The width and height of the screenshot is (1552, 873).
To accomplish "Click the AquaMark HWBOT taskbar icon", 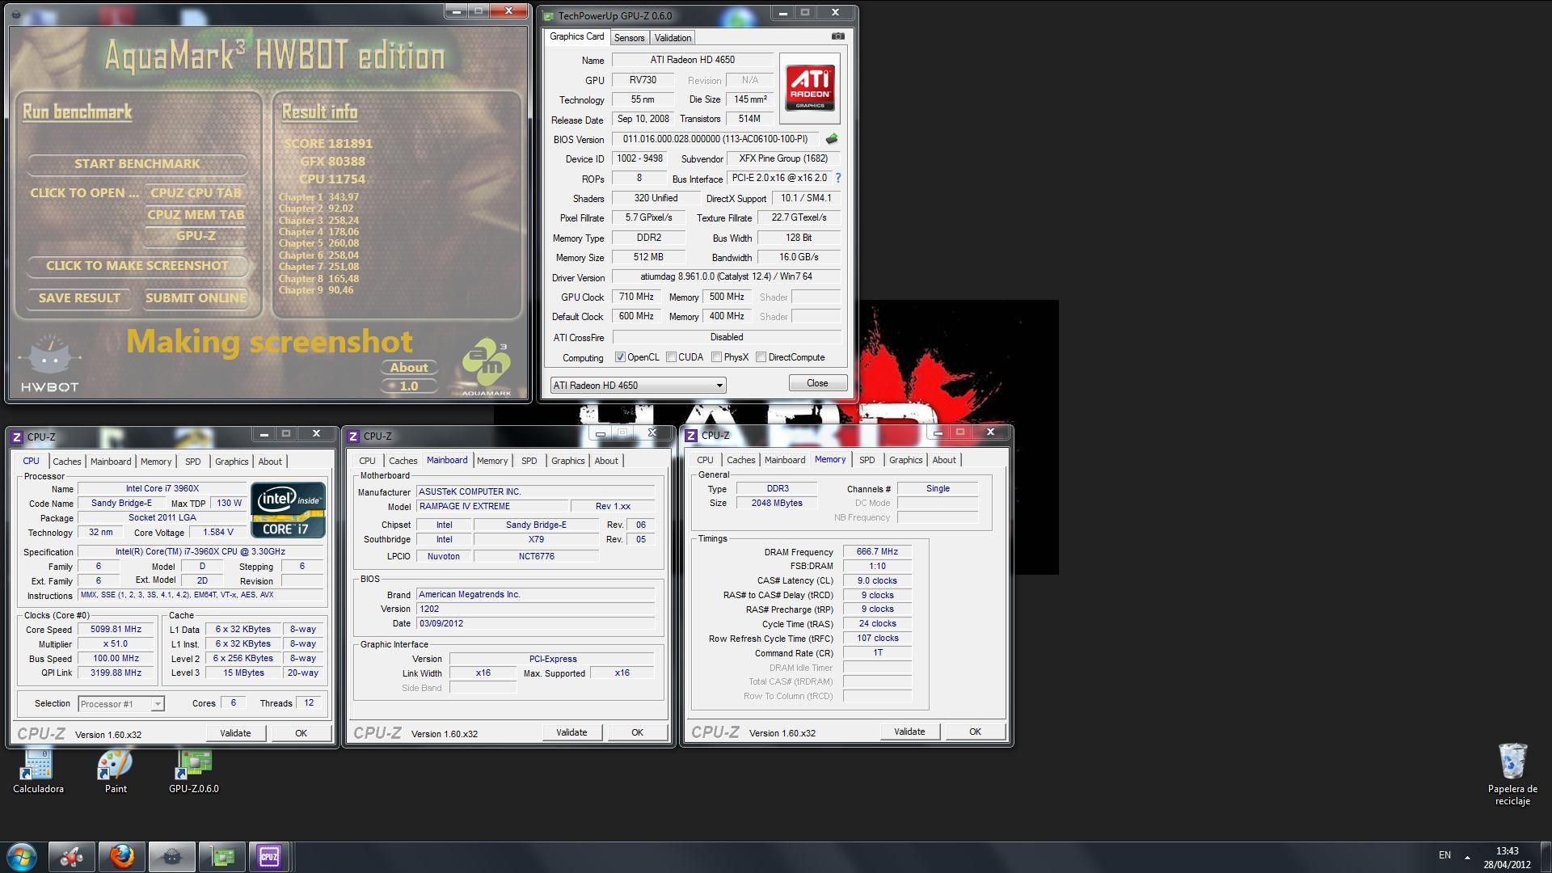I will point(171,856).
